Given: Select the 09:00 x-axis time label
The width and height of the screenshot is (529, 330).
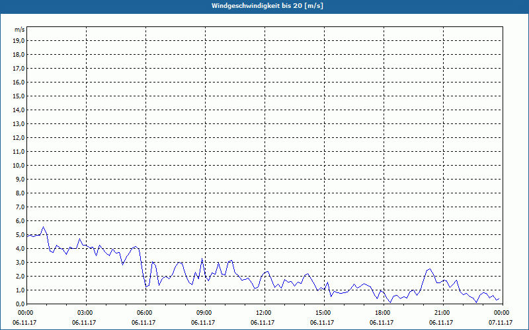Looking at the screenshot, I should click(x=205, y=313).
